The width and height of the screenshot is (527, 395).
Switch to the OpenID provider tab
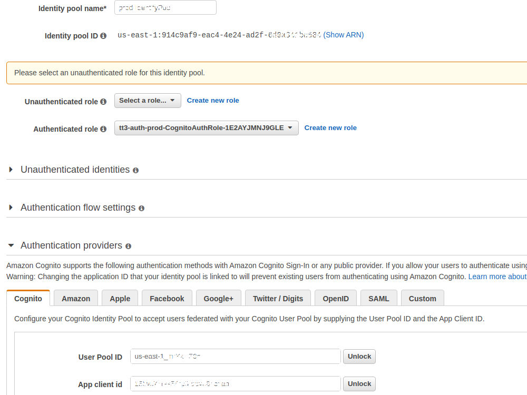coord(336,298)
